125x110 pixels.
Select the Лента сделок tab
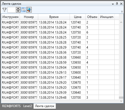pos(45,106)
